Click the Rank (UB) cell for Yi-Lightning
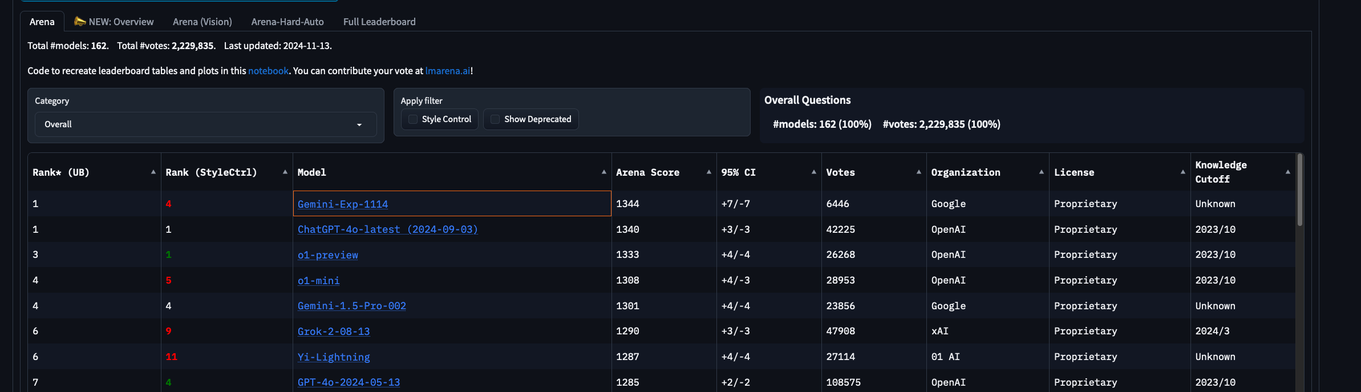 pos(95,357)
